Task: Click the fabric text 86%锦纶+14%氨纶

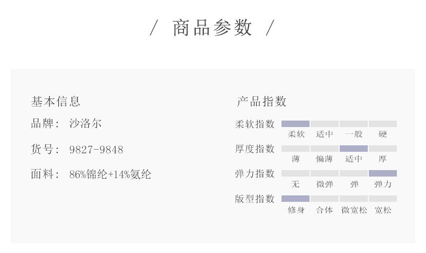Action: [x=110, y=174]
